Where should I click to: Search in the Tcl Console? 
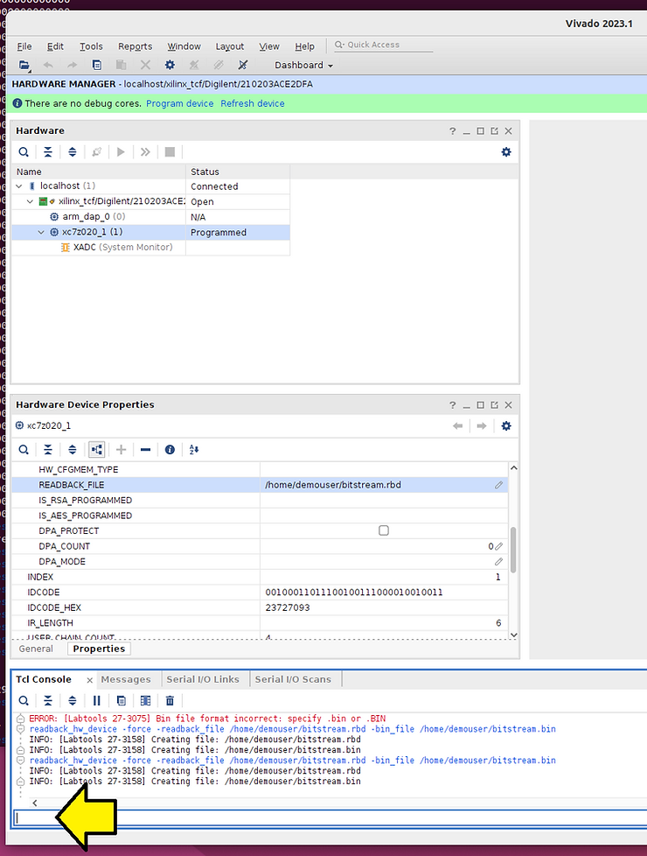(x=24, y=700)
